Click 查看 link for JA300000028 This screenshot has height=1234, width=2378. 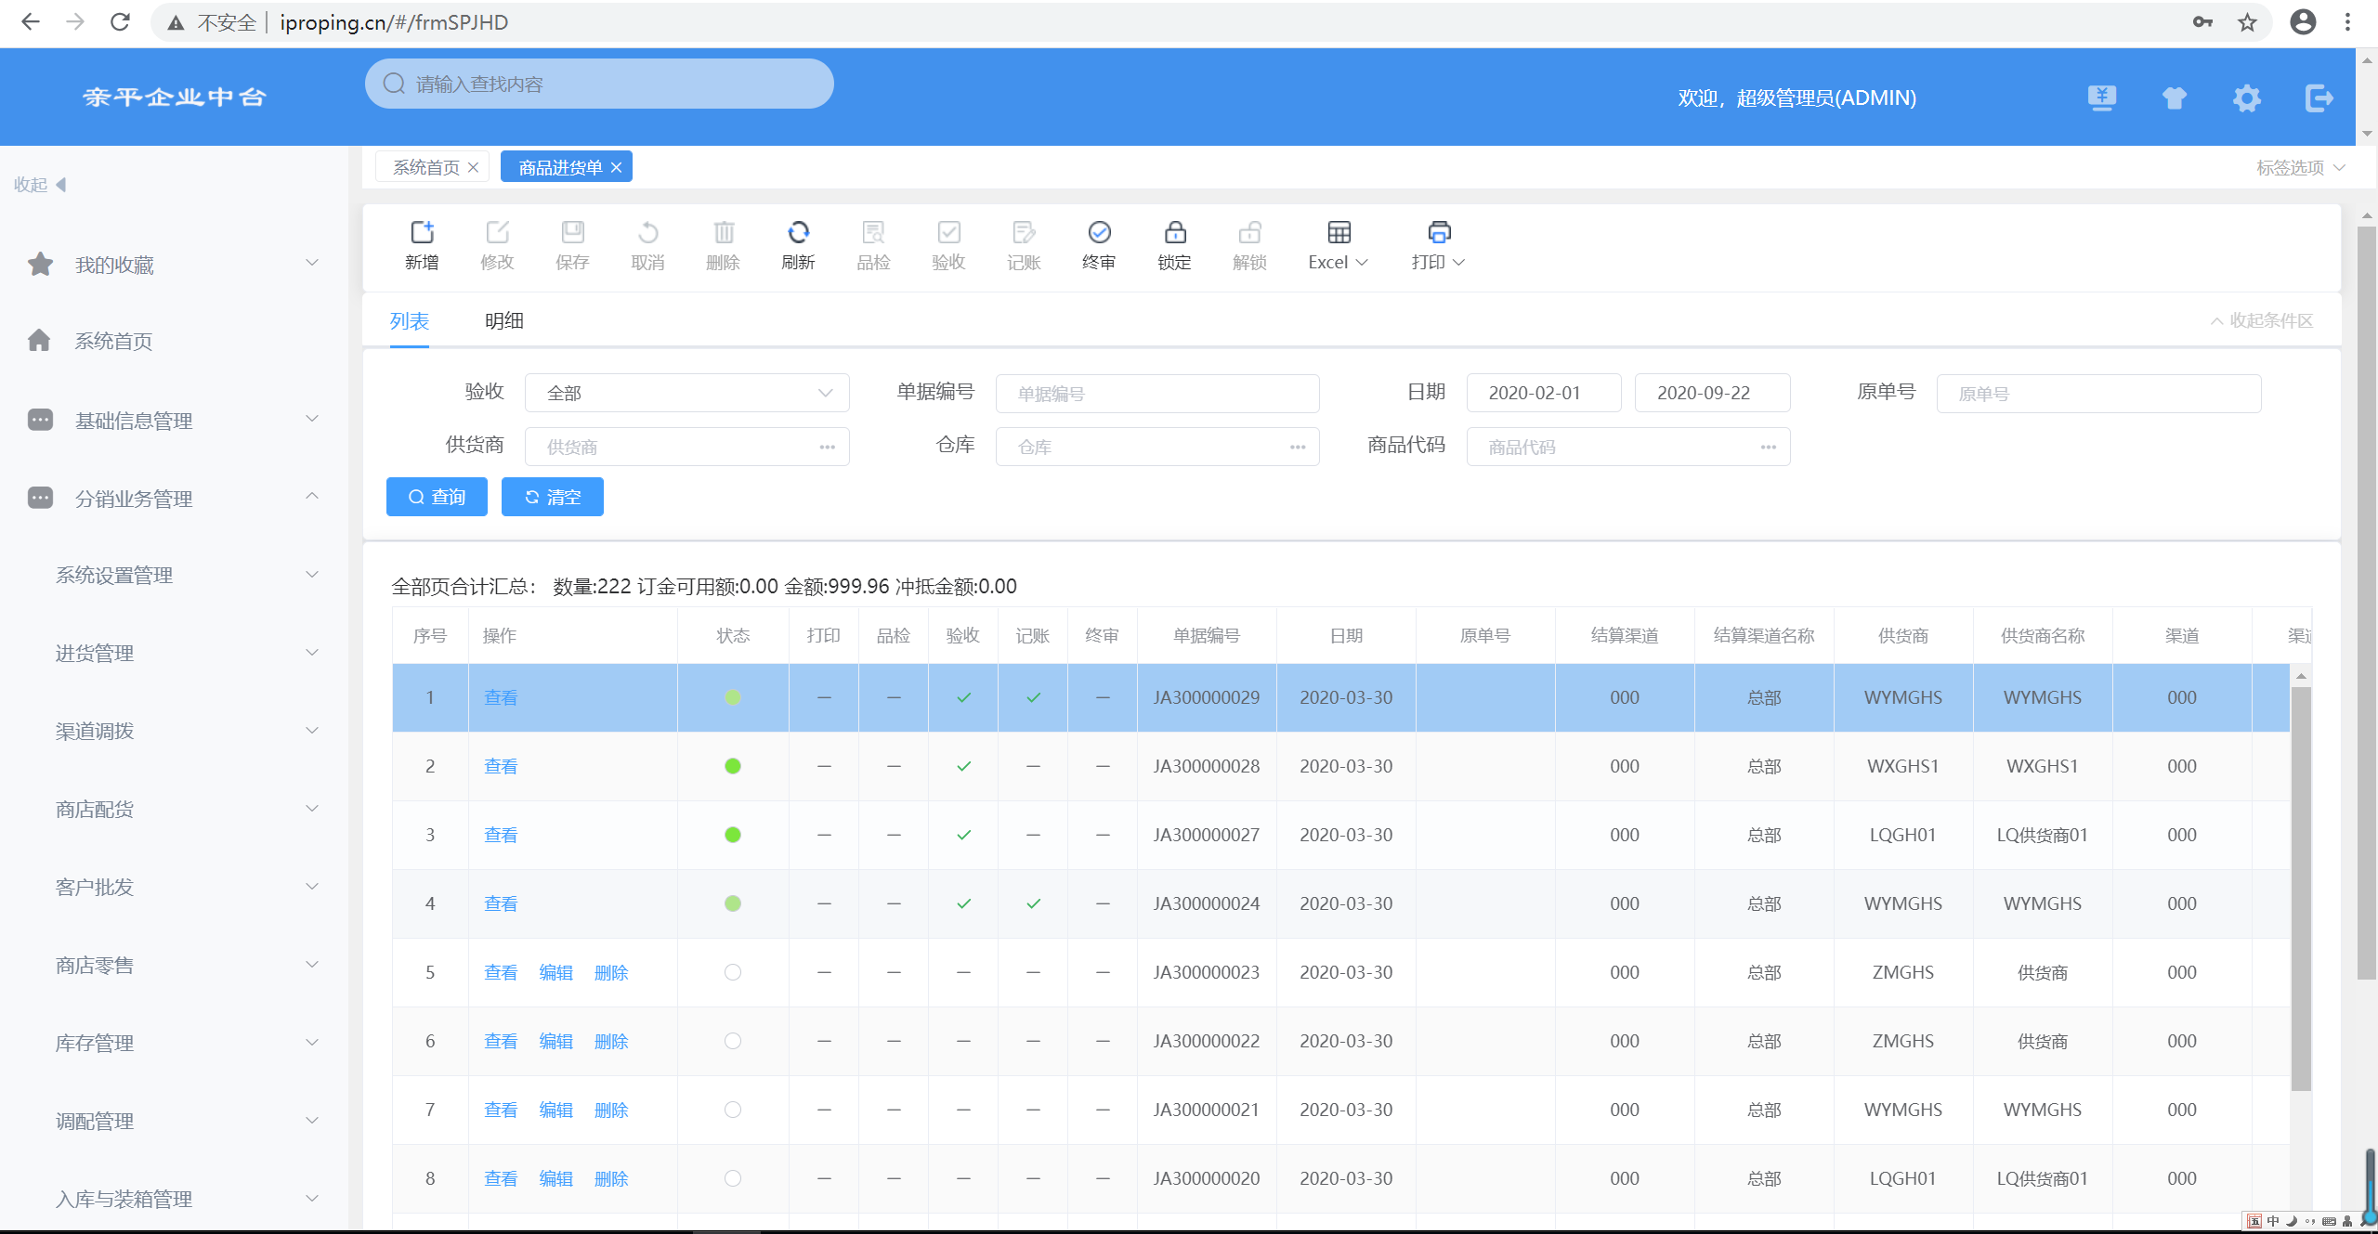(x=501, y=766)
